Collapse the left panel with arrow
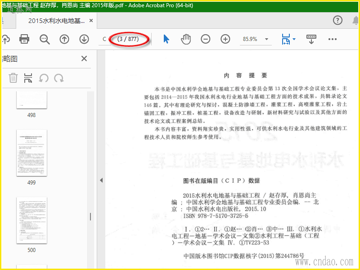Image resolution: width=360 pixels, height=270 pixels. point(101,180)
